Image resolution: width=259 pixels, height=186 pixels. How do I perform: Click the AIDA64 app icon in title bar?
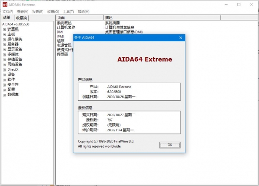tap(5, 5)
